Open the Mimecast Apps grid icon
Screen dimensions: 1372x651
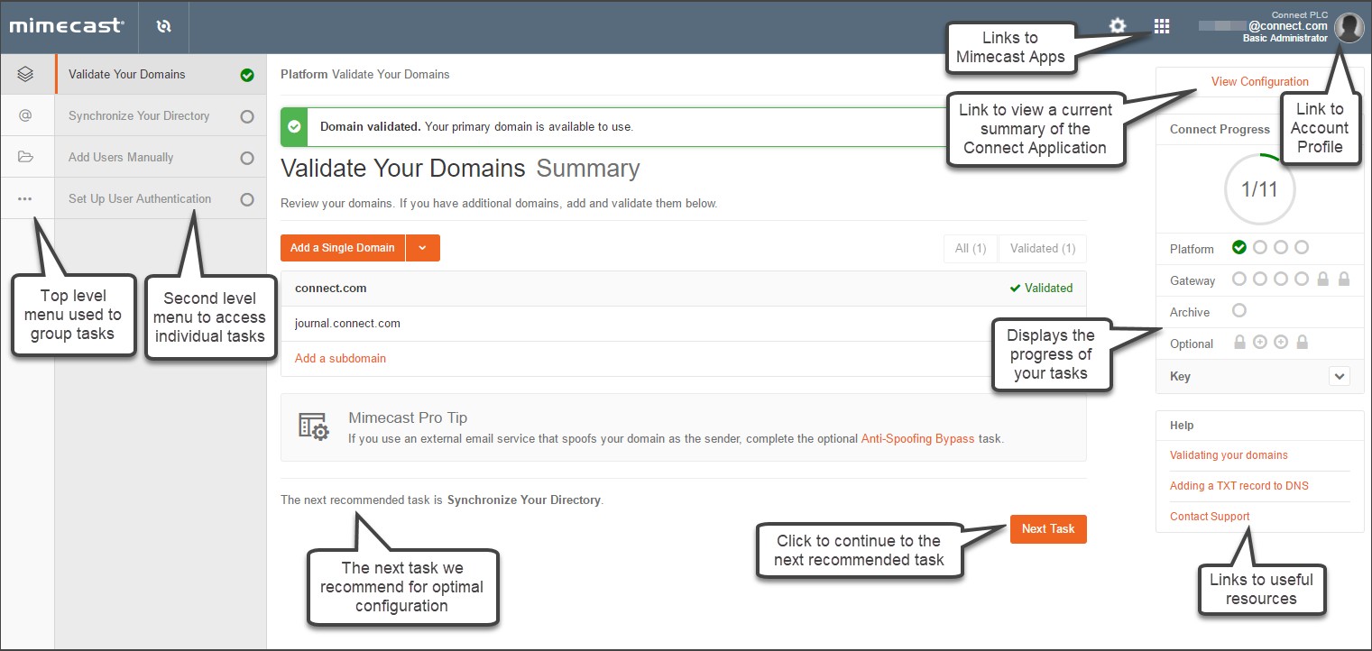coord(1161,27)
